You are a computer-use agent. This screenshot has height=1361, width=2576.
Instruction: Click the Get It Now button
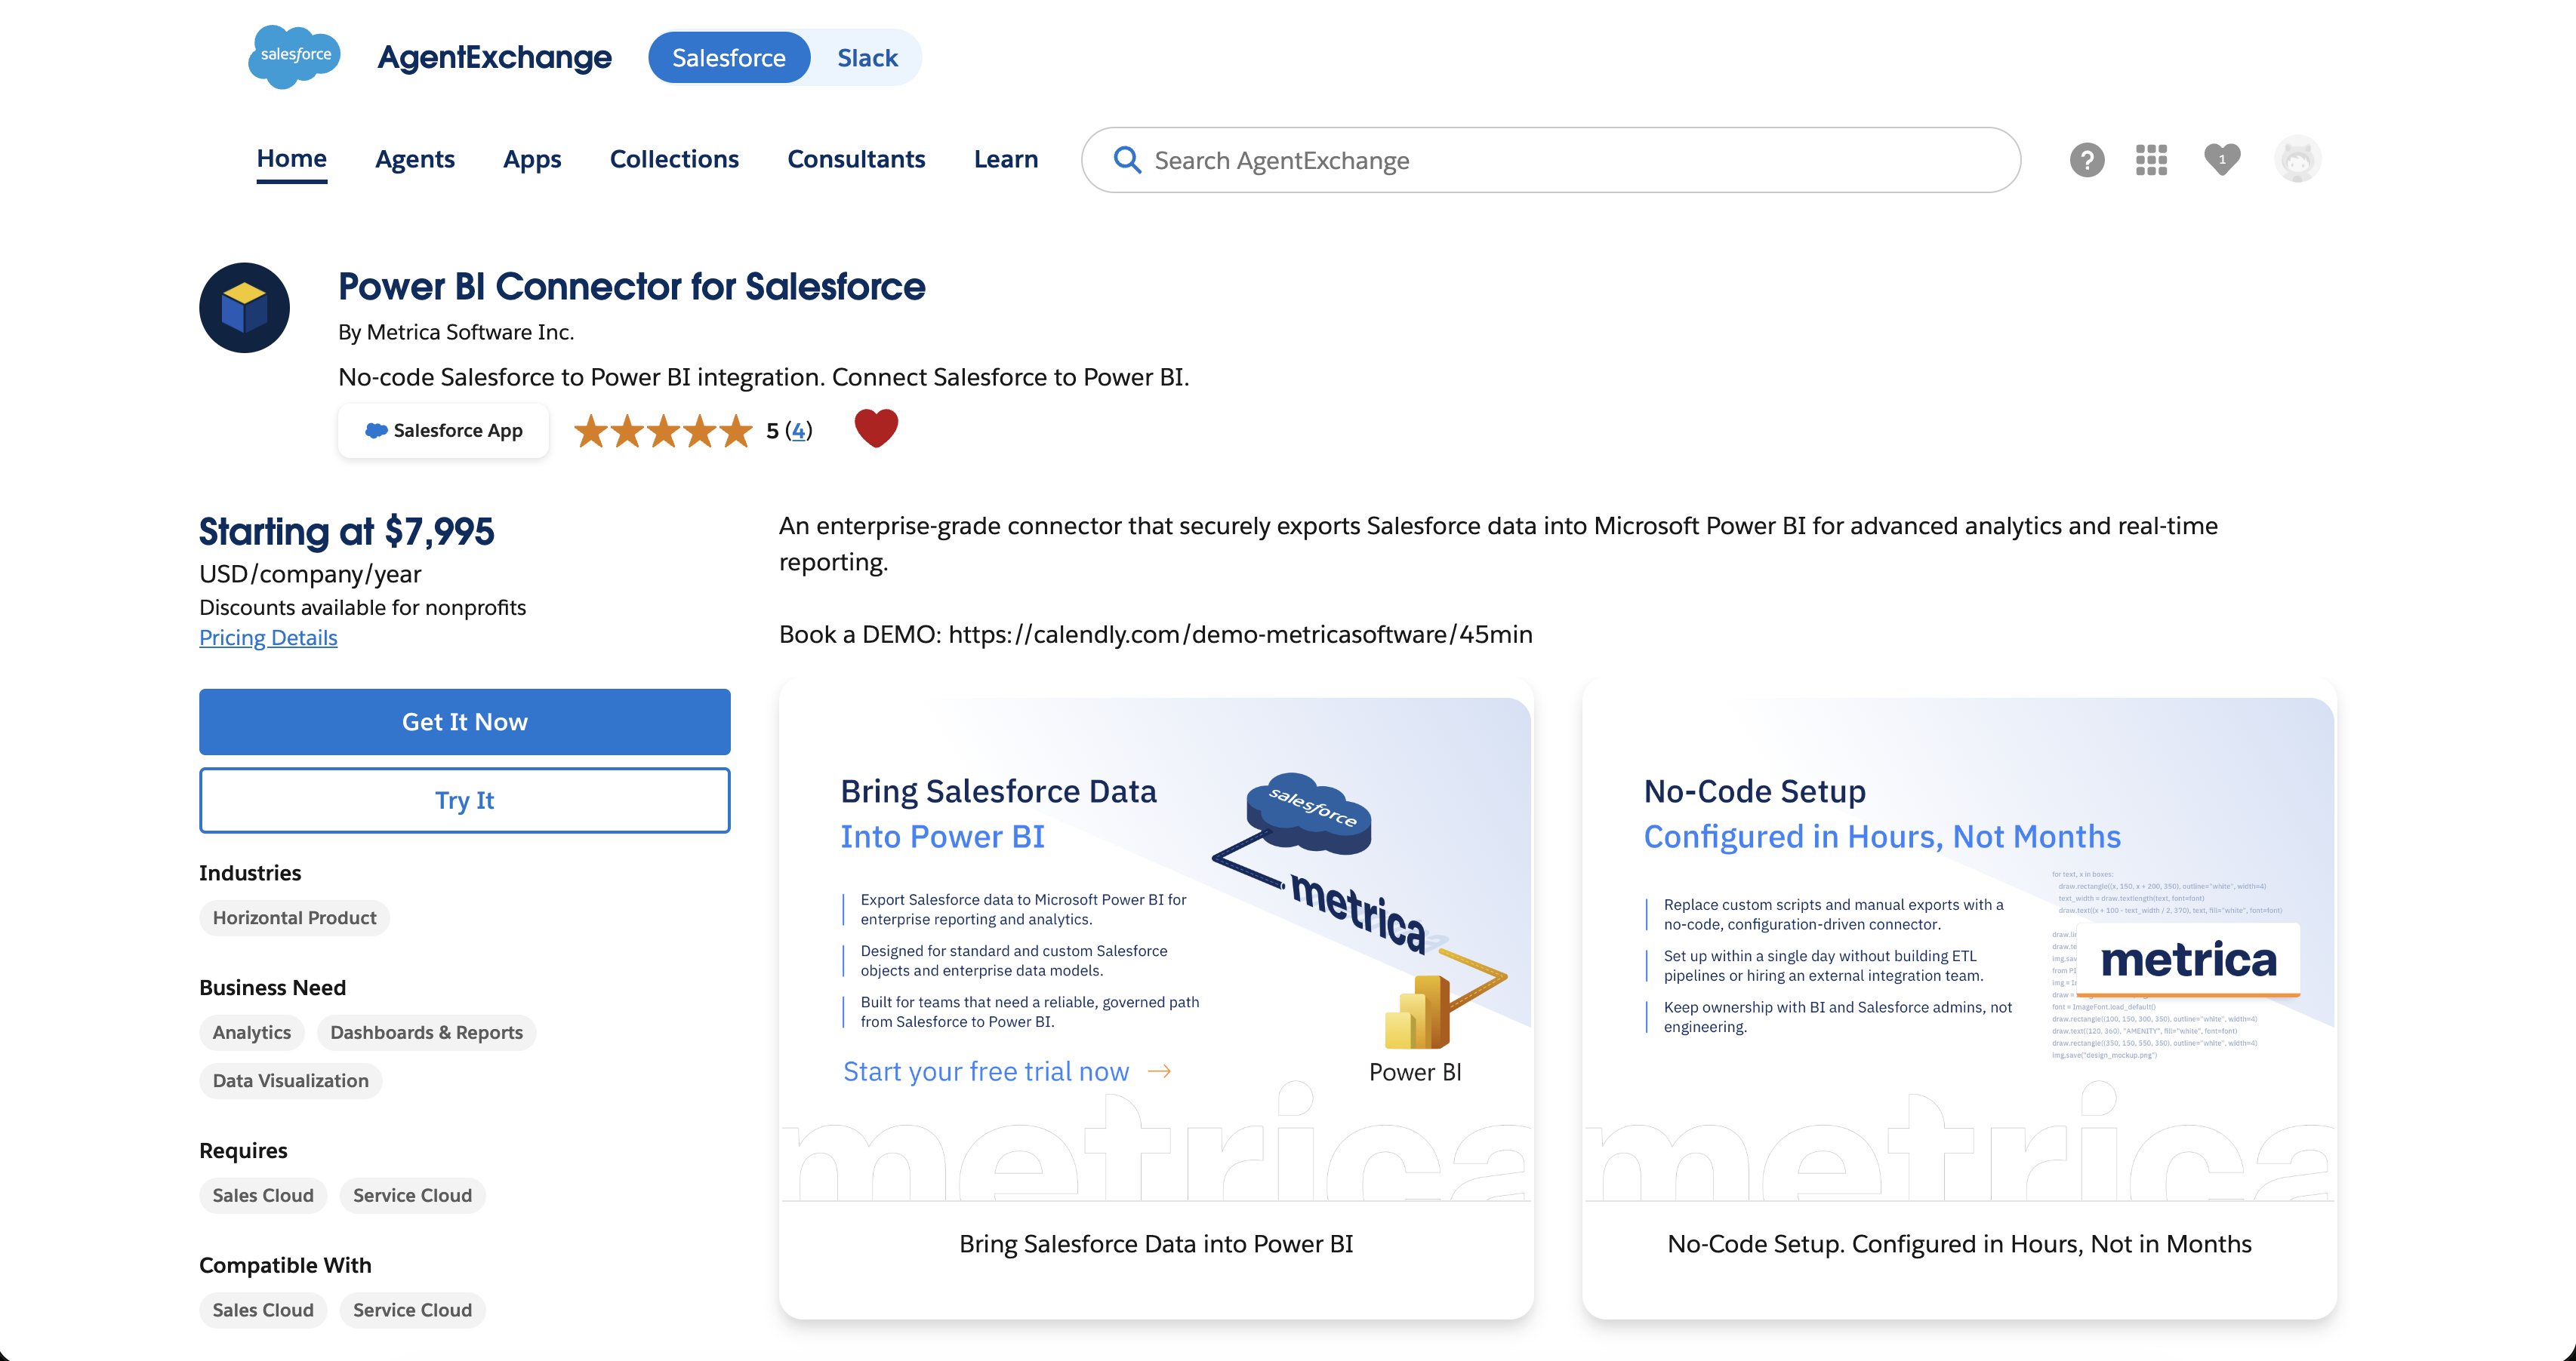coord(465,721)
